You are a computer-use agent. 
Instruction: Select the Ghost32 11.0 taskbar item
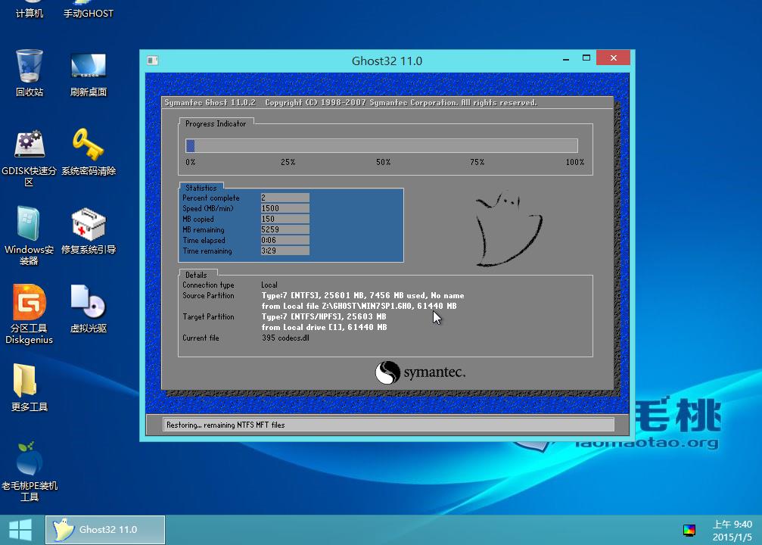(x=104, y=530)
